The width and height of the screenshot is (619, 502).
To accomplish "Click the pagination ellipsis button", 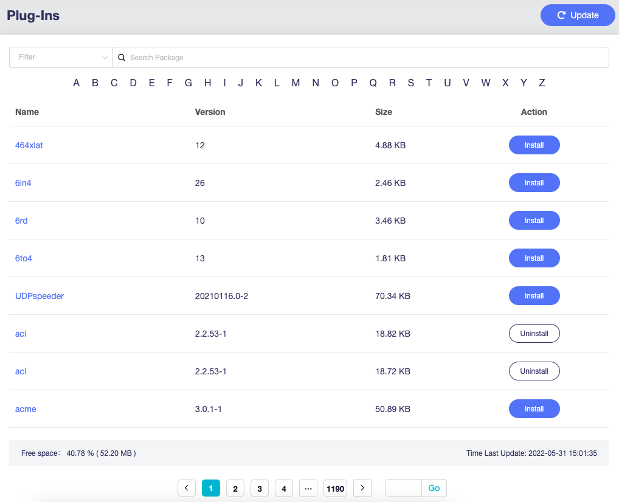I will pos(308,488).
